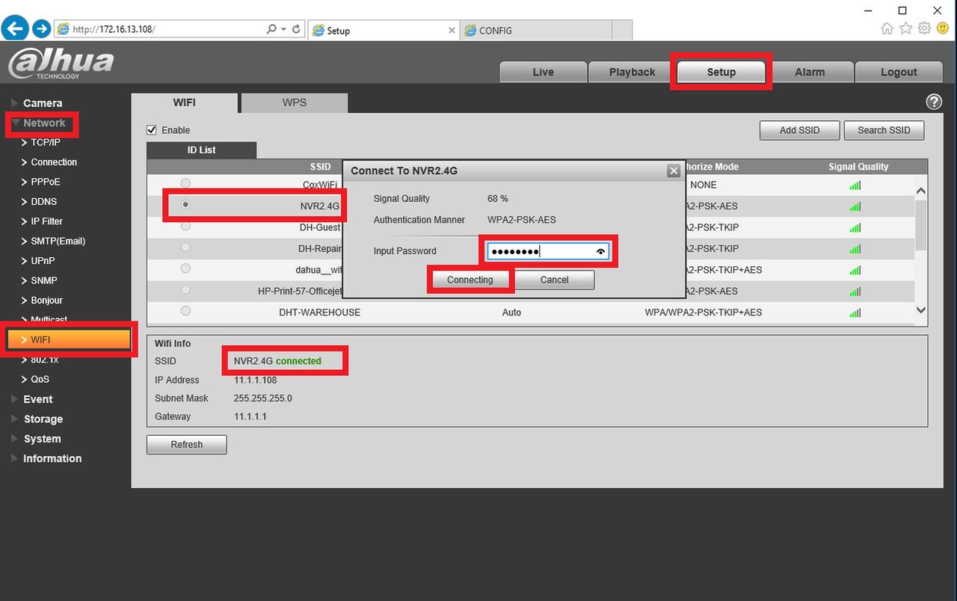This screenshot has width=957, height=601.
Task: Click the ID List header tab
Action: (x=201, y=150)
